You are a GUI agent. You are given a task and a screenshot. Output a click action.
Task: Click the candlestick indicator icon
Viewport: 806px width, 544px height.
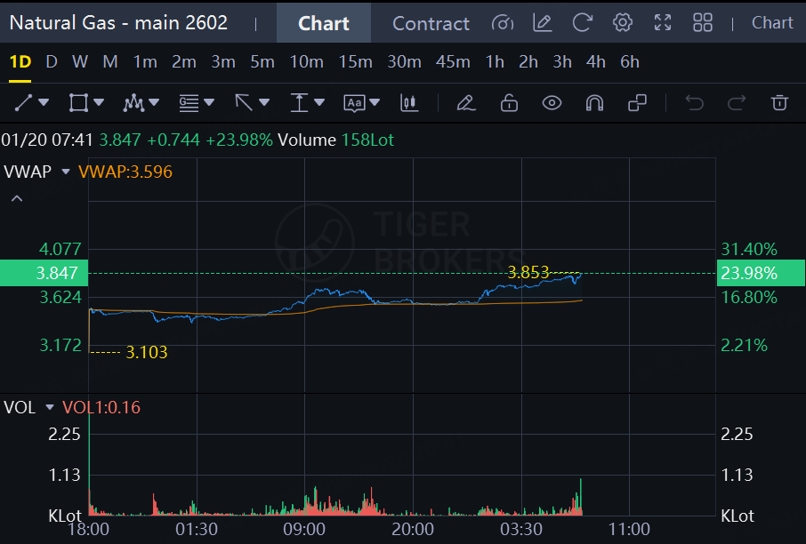point(409,103)
